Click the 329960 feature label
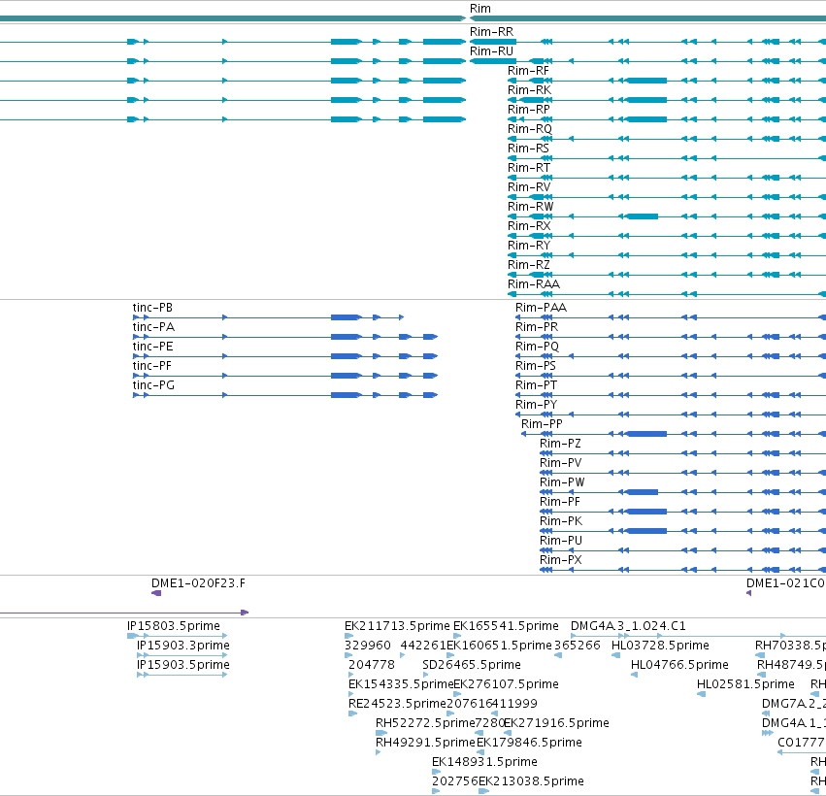The height and width of the screenshot is (796, 826). (368, 646)
